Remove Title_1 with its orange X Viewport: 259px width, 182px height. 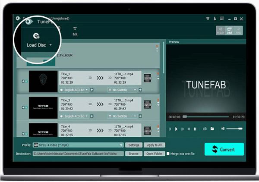158,73
